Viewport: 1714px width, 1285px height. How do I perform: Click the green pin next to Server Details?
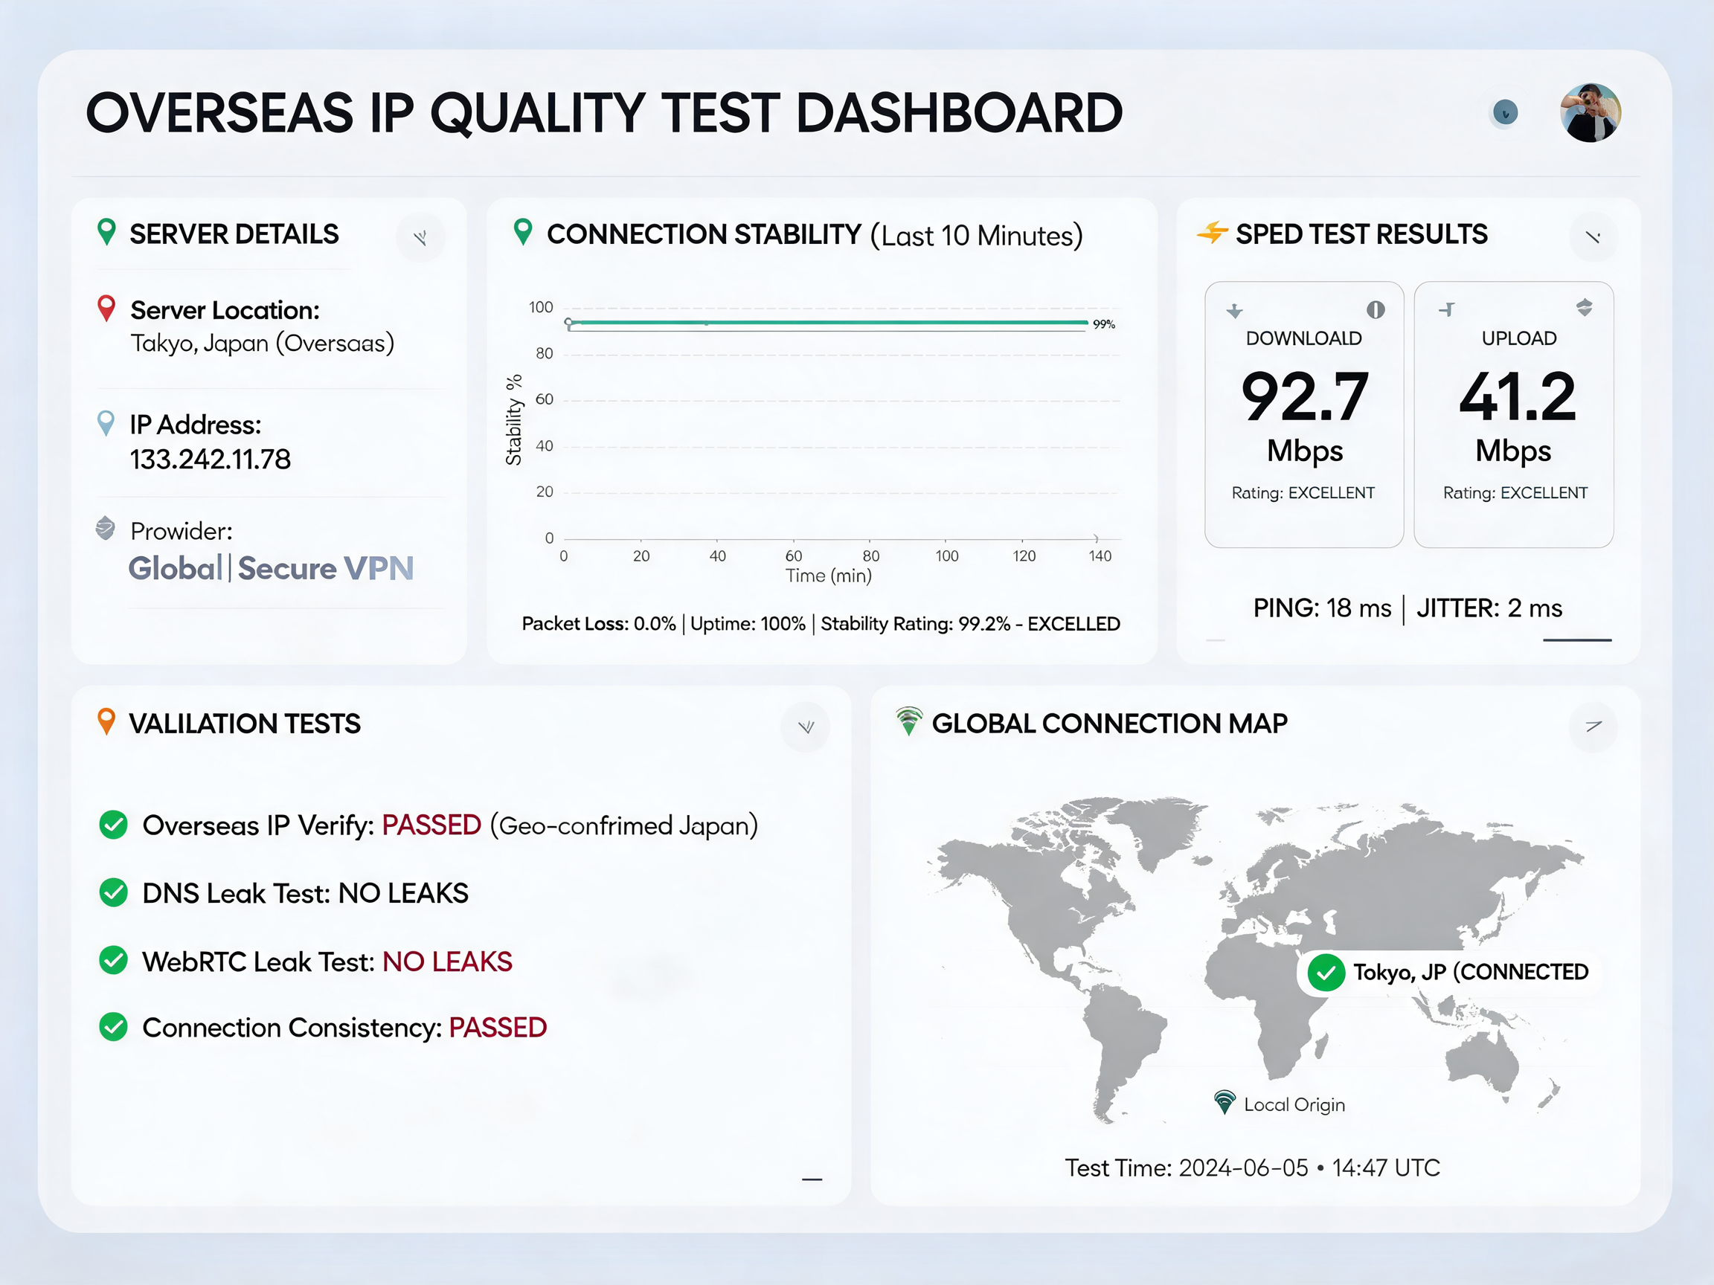106,232
